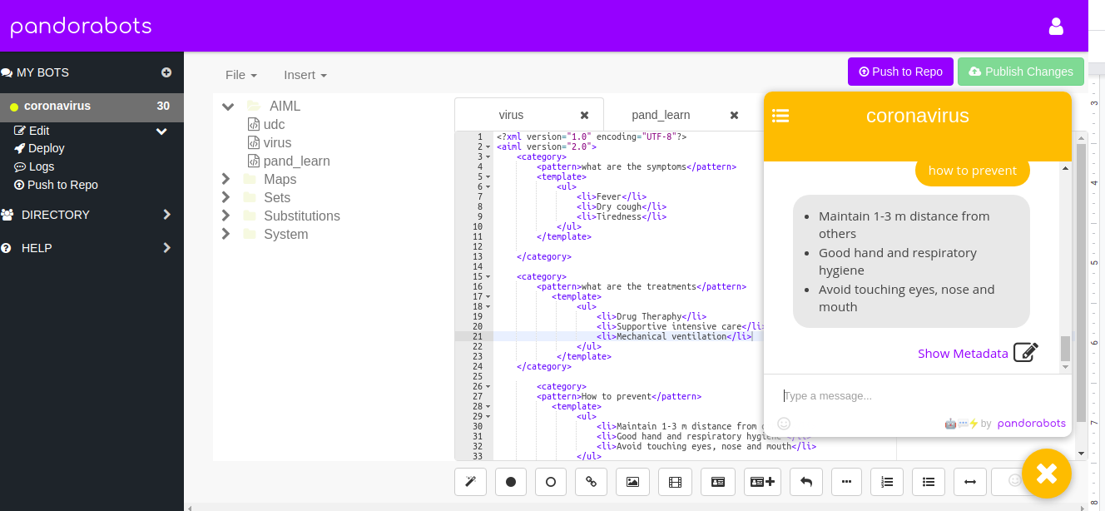Add a carousel with the card-plus icon
Image resolution: width=1105 pixels, height=511 pixels.
click(761, 481)
